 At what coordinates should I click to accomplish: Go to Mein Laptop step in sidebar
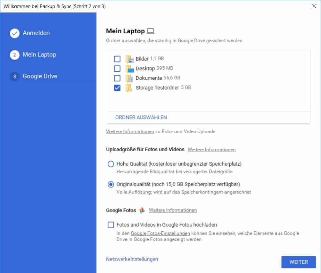click(39, 55)
